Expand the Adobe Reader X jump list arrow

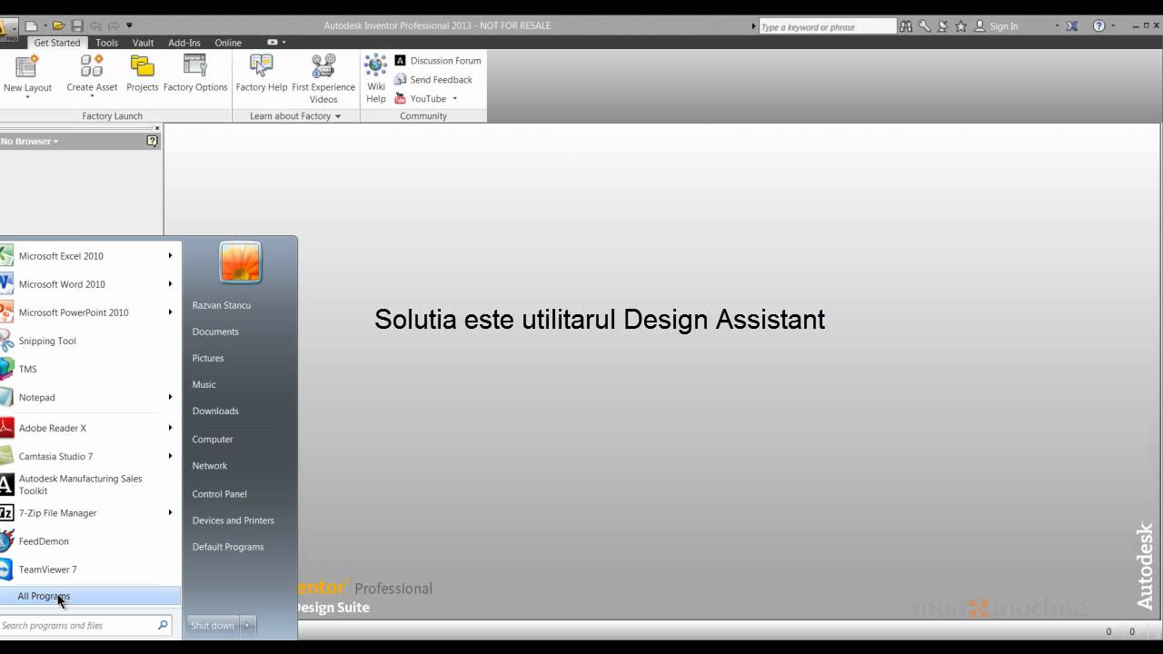tap(170, 428)
